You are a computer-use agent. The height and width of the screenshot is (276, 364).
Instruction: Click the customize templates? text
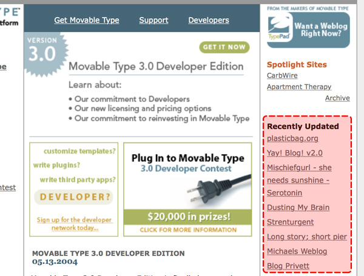(79, 151)
